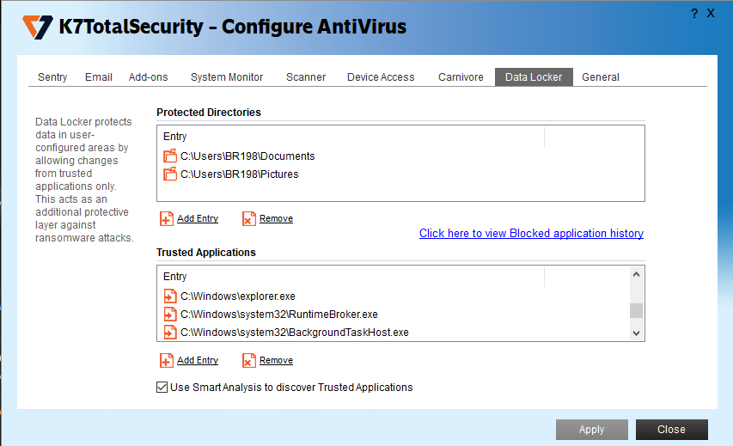The width and height of the screenshot is (733, 446).
Task: Select BackgroundTaskHost.exe entry in trusted list
Action: [x=294, y=333]
